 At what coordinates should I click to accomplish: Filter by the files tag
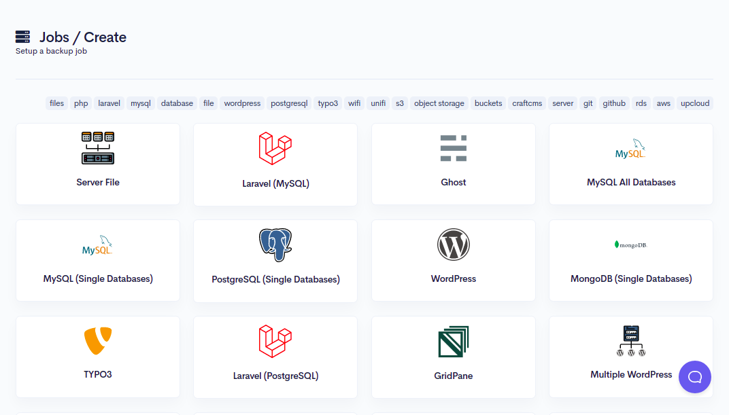pos(56,103)
